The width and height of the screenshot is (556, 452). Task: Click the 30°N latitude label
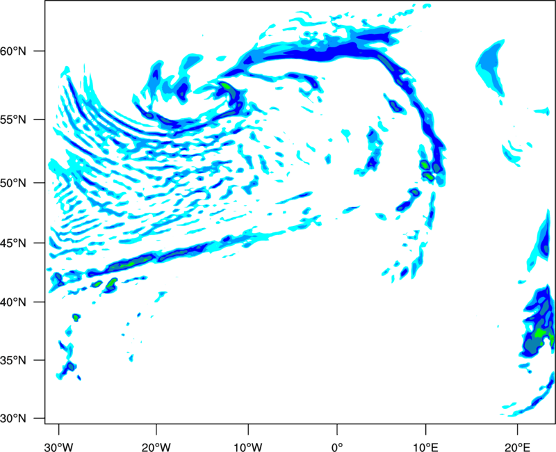pyautogui.click(x=13, y=419)
